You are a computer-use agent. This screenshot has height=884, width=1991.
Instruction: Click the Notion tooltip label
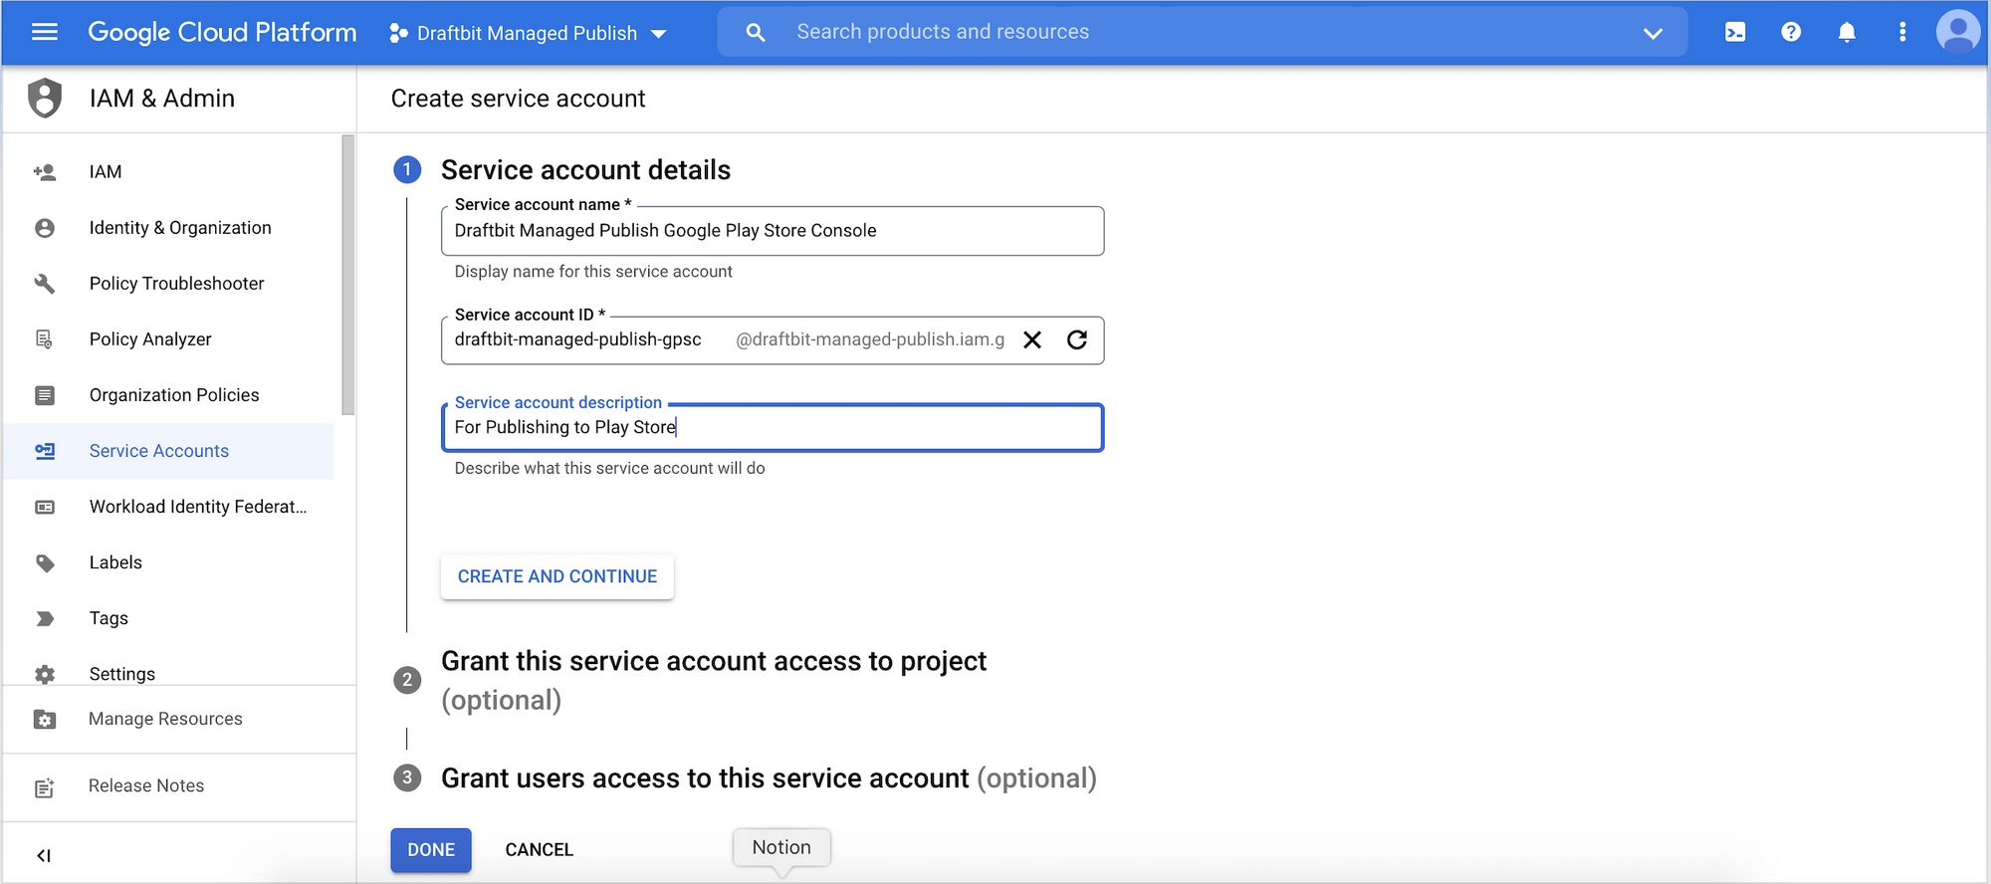tap(781, 847)
